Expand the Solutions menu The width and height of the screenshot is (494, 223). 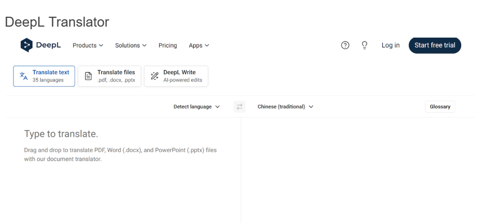[131, 45]
